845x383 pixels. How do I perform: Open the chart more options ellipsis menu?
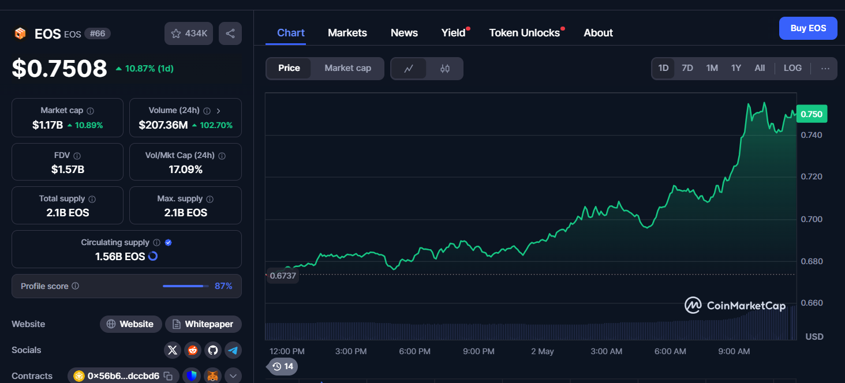(825, 68)
